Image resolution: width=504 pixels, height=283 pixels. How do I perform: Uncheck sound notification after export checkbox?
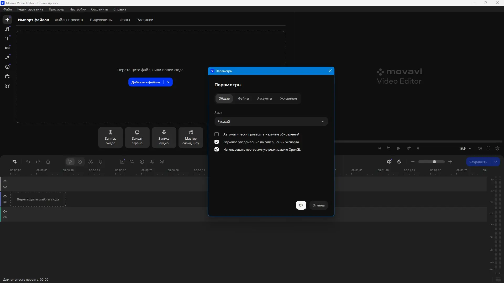point(217,142)
